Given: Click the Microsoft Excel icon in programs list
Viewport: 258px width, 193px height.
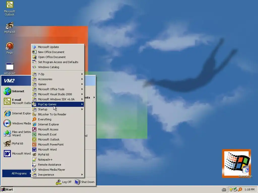Looking at the screenshot, I should click(34, 134).
